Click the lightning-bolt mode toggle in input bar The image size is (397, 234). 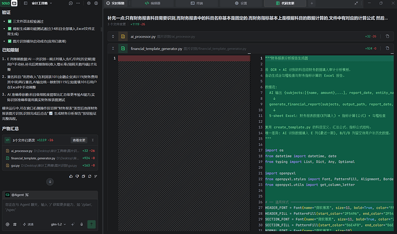tap(28, 224)
